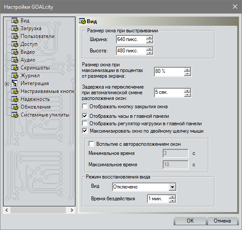Open the Вид restore mode dropdown
242x230 pixels.
tap(172, 187)
